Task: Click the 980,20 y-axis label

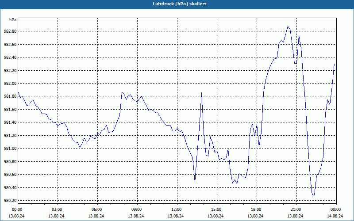Action: (10, 201)
